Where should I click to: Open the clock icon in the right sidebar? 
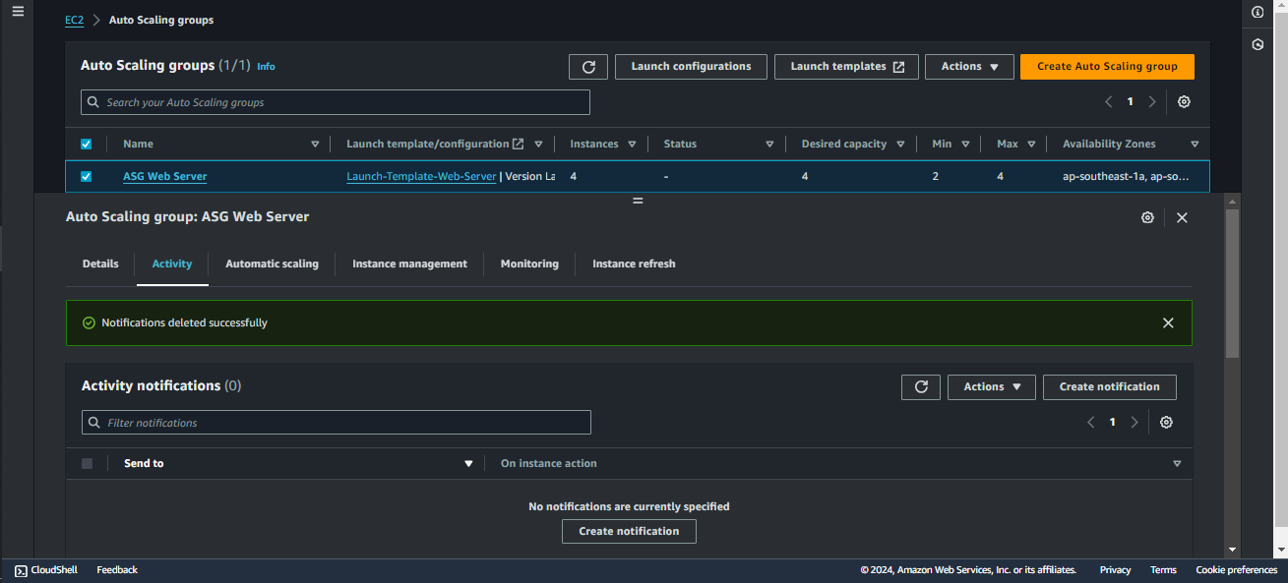(1257, 45)
